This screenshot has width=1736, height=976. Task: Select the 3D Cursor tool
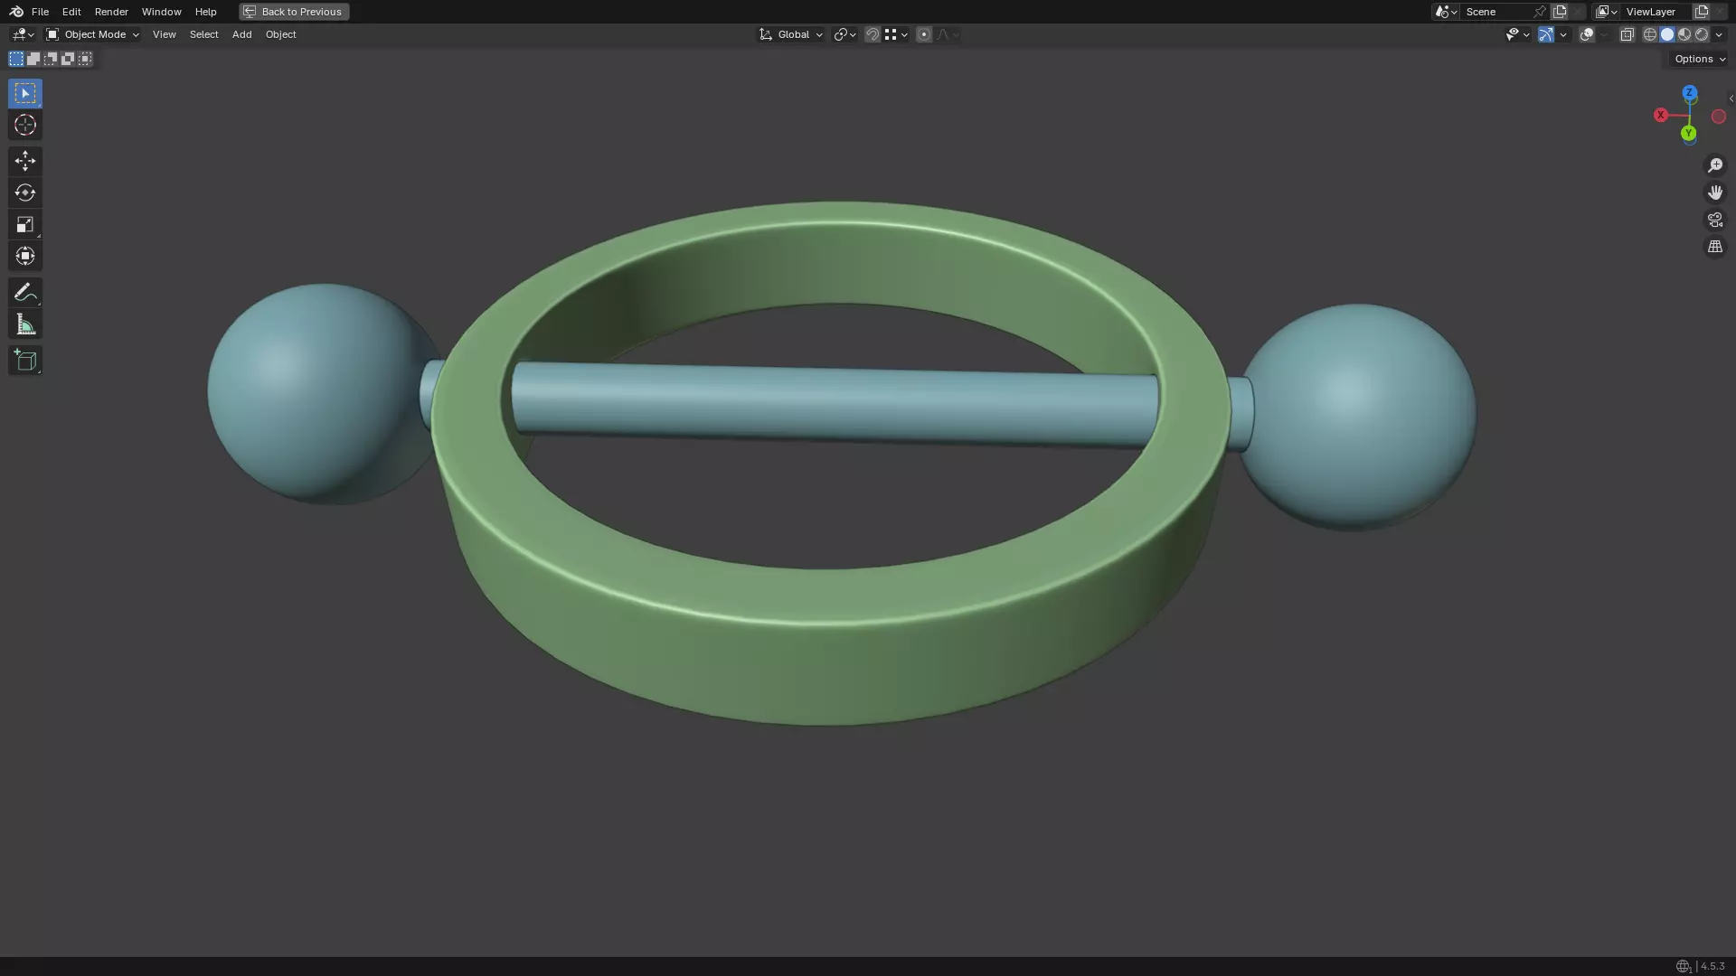pos(25,125)
